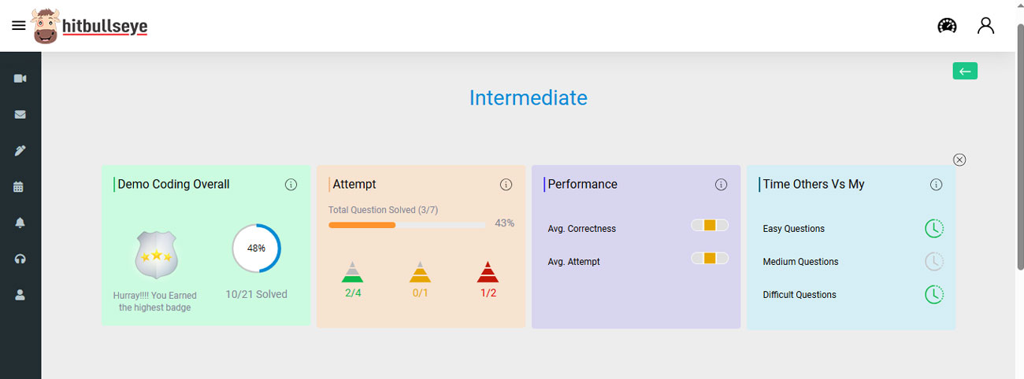Viewport: 1024px width, 379px height.
Task: Click the green easy pyramid 2/4
Action: coord(352,272)
